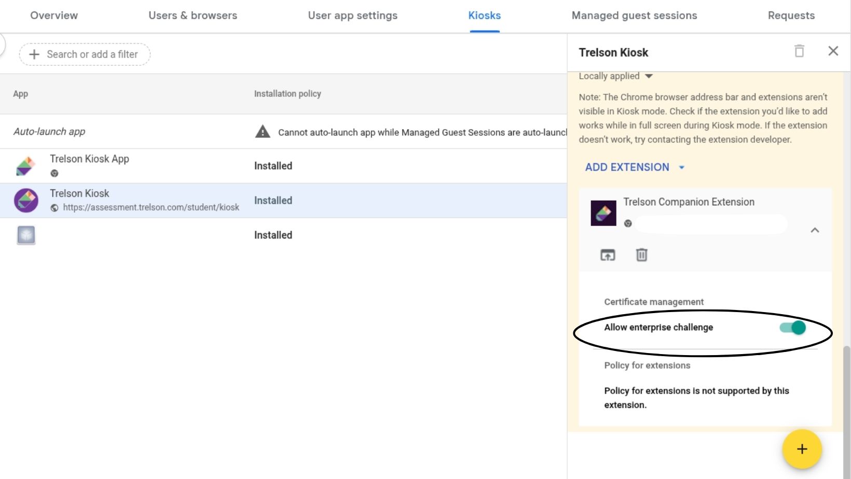The image size is (851, 479).
Task: Click the Certificate management heading
Action: 654,302
